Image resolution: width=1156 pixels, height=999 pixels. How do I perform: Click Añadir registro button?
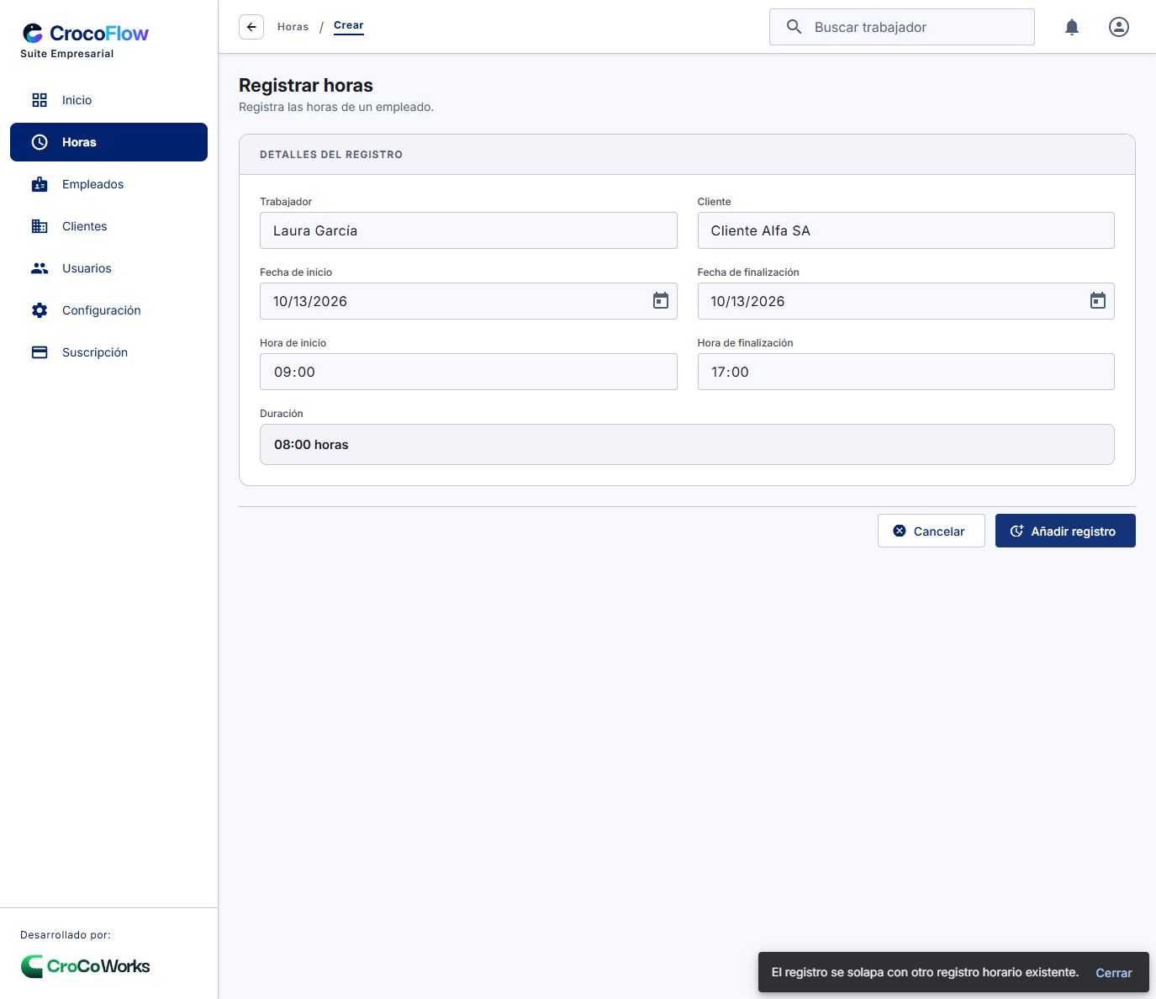[x=1065, y=531]
